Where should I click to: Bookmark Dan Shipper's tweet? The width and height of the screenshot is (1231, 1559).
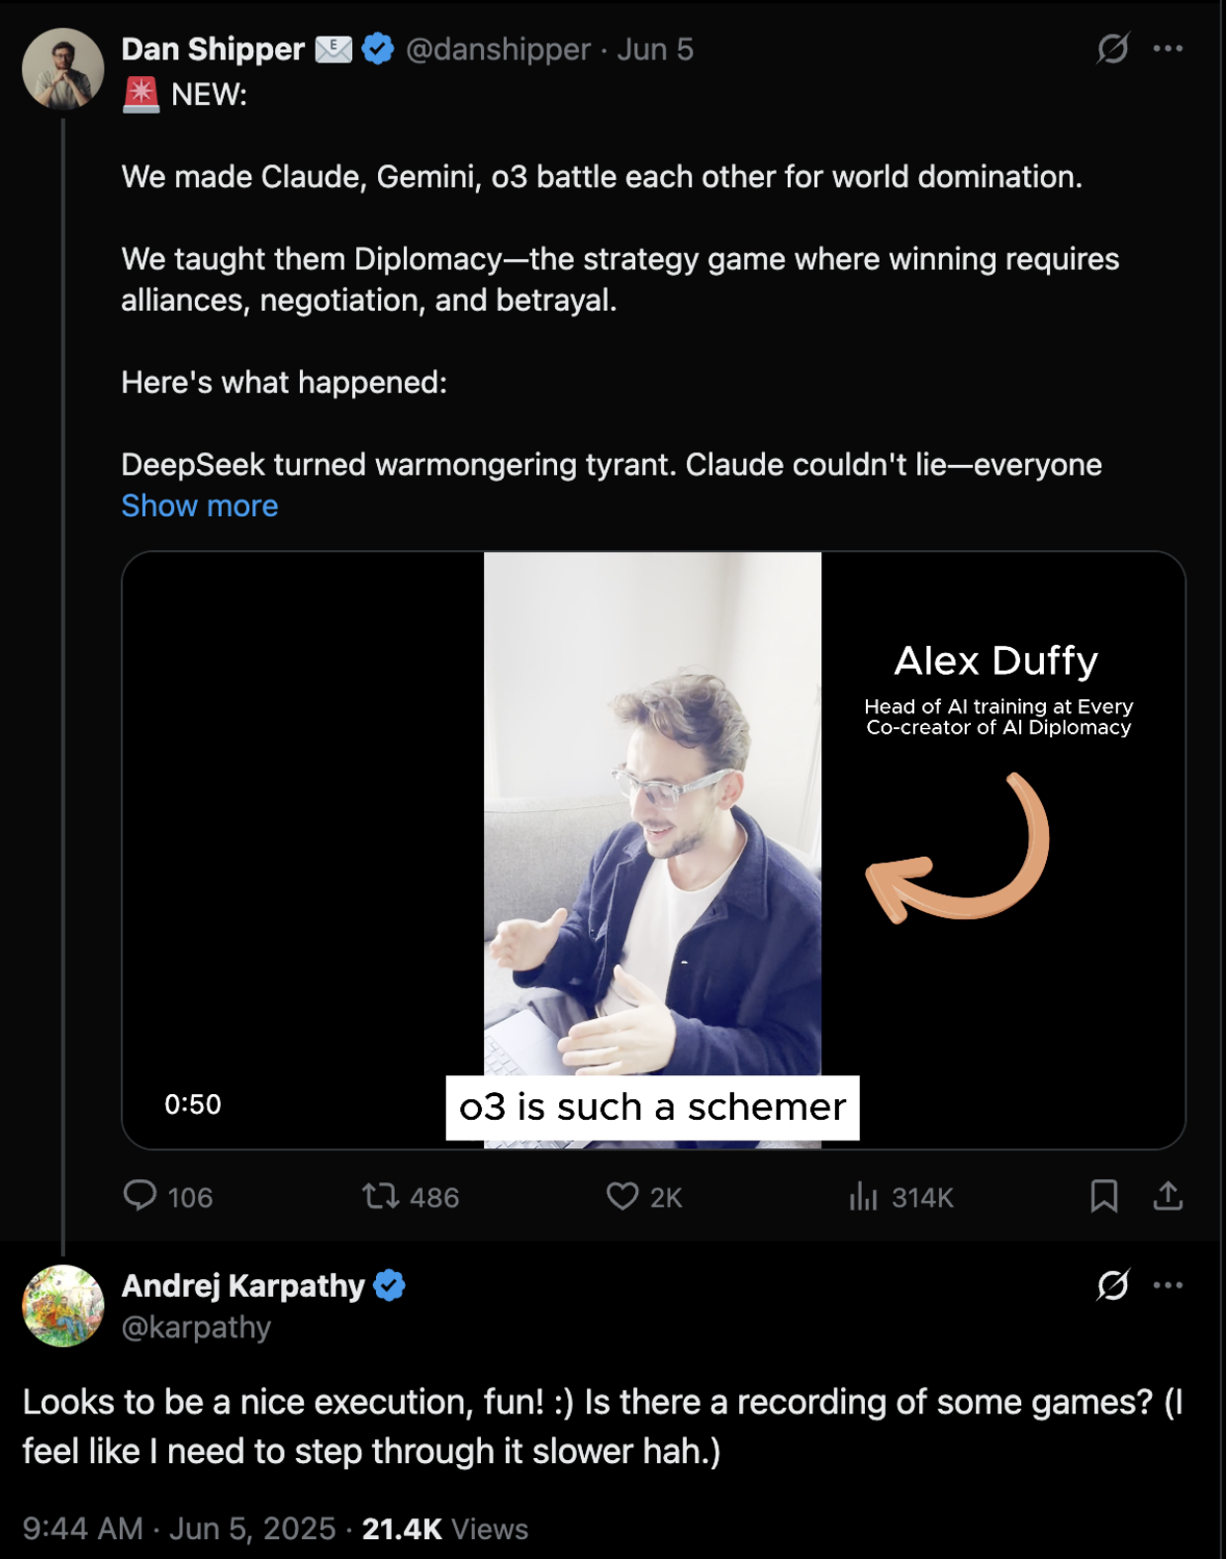click(x=1106, y=1198)
